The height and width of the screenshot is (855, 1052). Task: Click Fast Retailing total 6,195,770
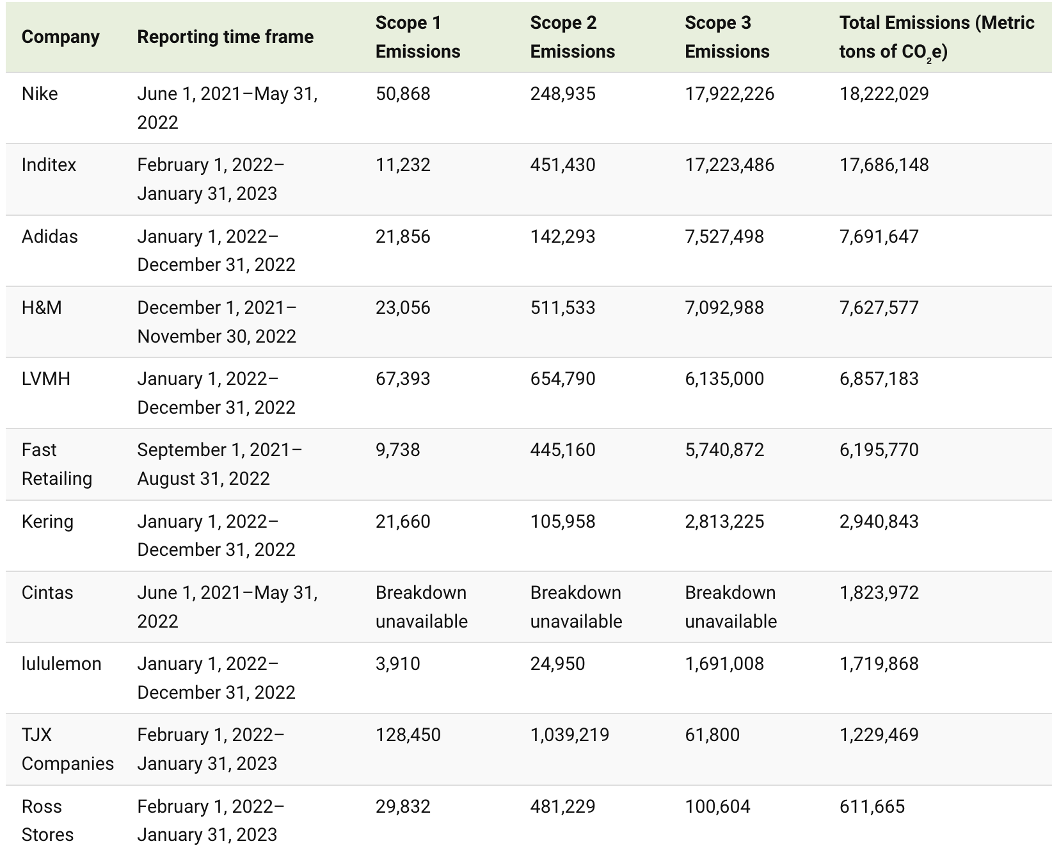(879, 450)
